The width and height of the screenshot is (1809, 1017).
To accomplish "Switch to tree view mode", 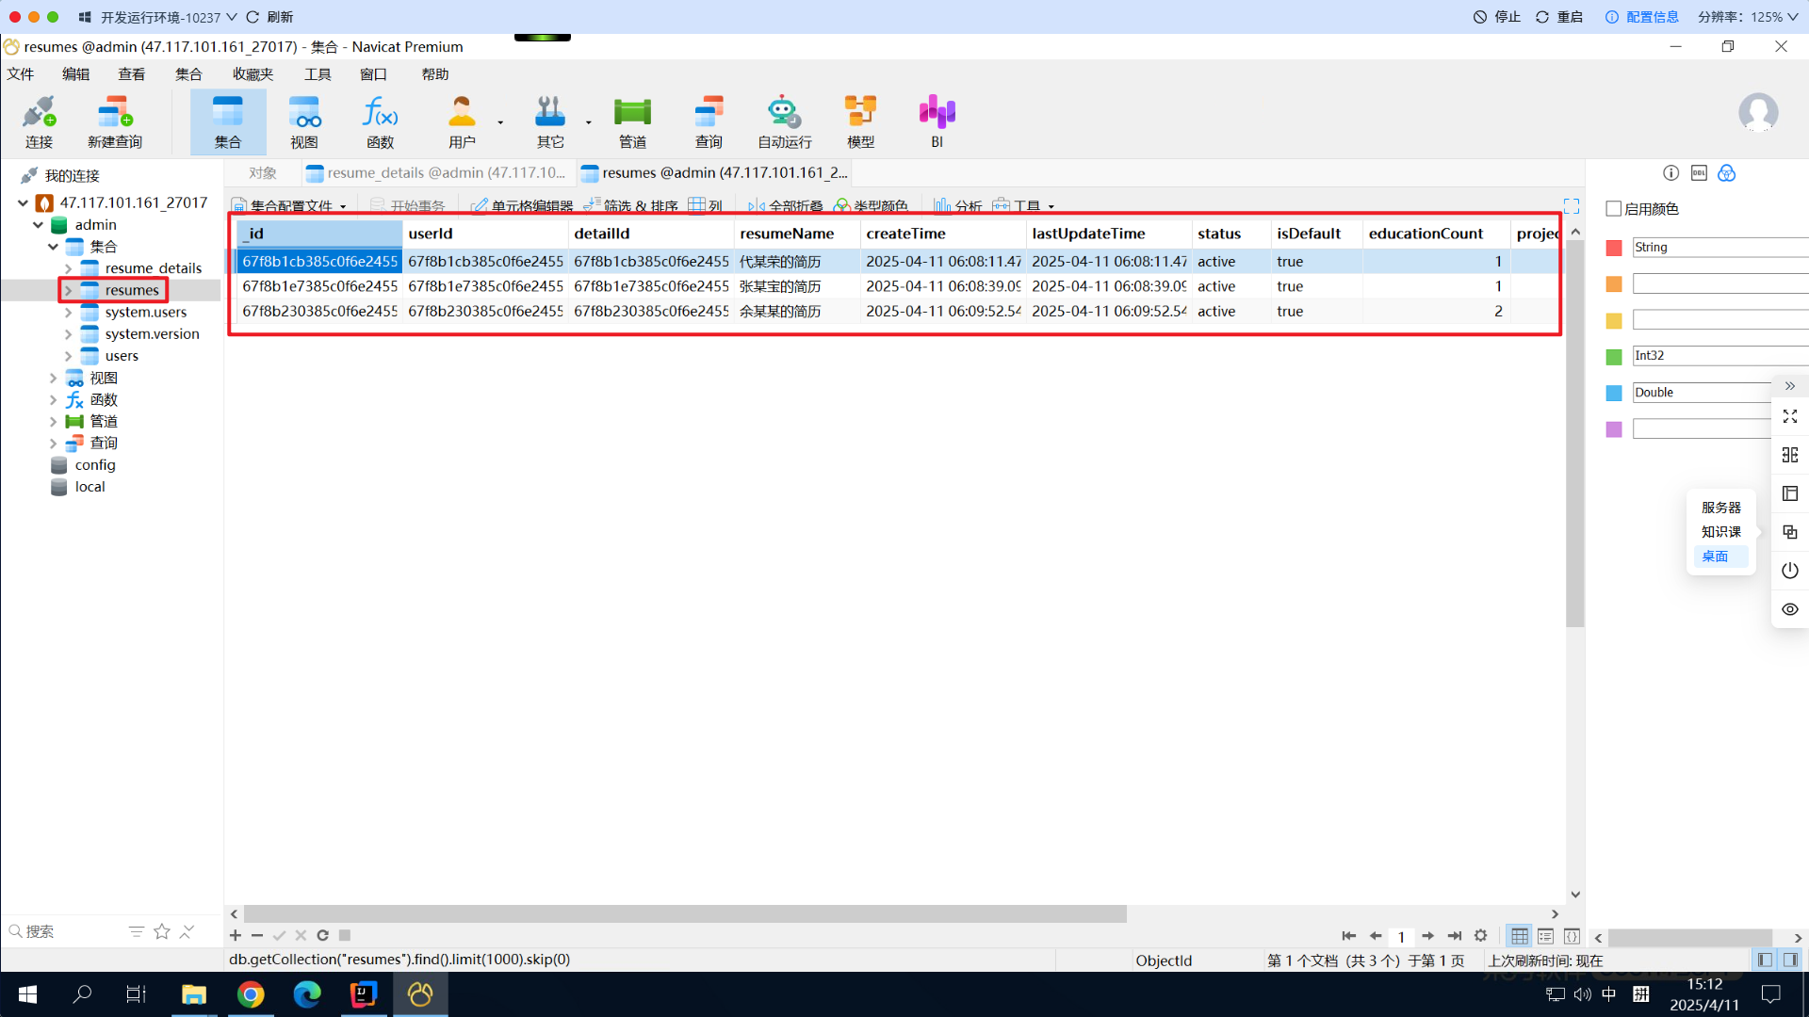I will click(1545, 936).
